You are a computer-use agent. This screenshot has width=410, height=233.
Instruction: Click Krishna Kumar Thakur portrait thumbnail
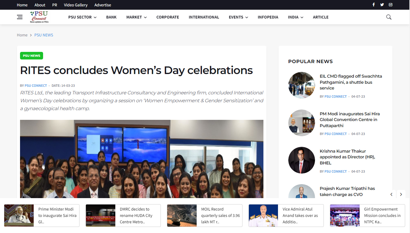(x=302, y=160)
